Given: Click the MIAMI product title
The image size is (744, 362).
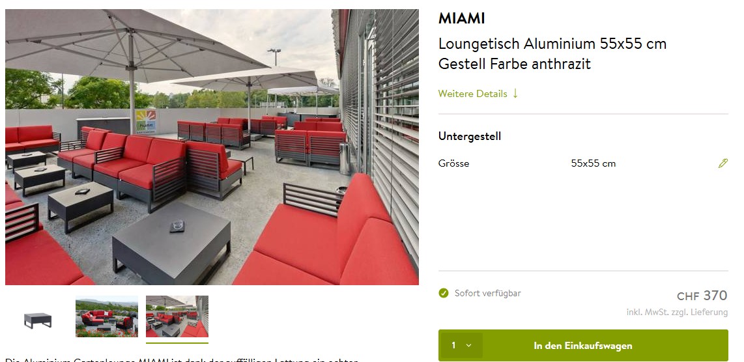Looking at the screenshot, I should tap(462, 18).
